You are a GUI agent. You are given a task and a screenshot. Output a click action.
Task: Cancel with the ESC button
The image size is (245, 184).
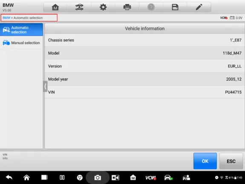point(231,161)
